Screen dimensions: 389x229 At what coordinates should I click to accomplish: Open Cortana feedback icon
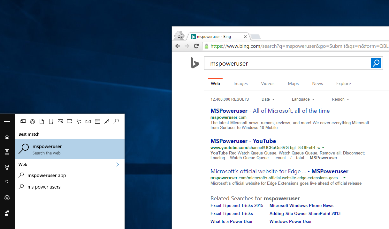pos(7,213)
